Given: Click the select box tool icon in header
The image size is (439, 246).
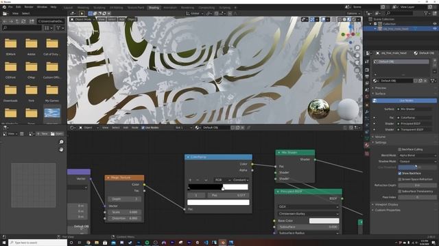Looking at the screenshot, I should 90,13.
